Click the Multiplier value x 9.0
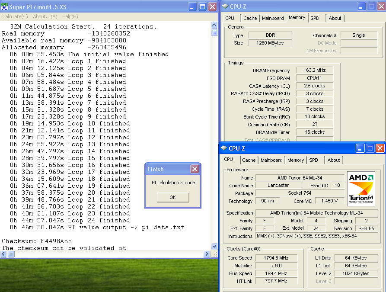 coord(276,266)
